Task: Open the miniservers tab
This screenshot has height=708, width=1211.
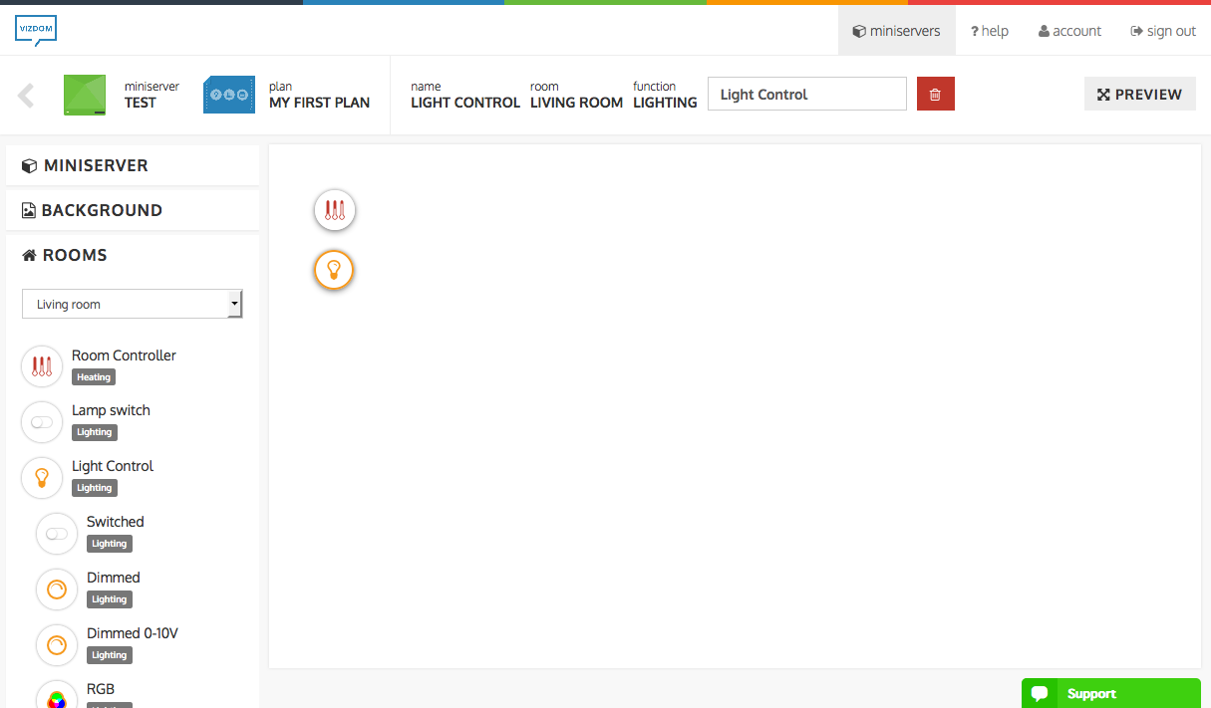Action: point(896,31)
